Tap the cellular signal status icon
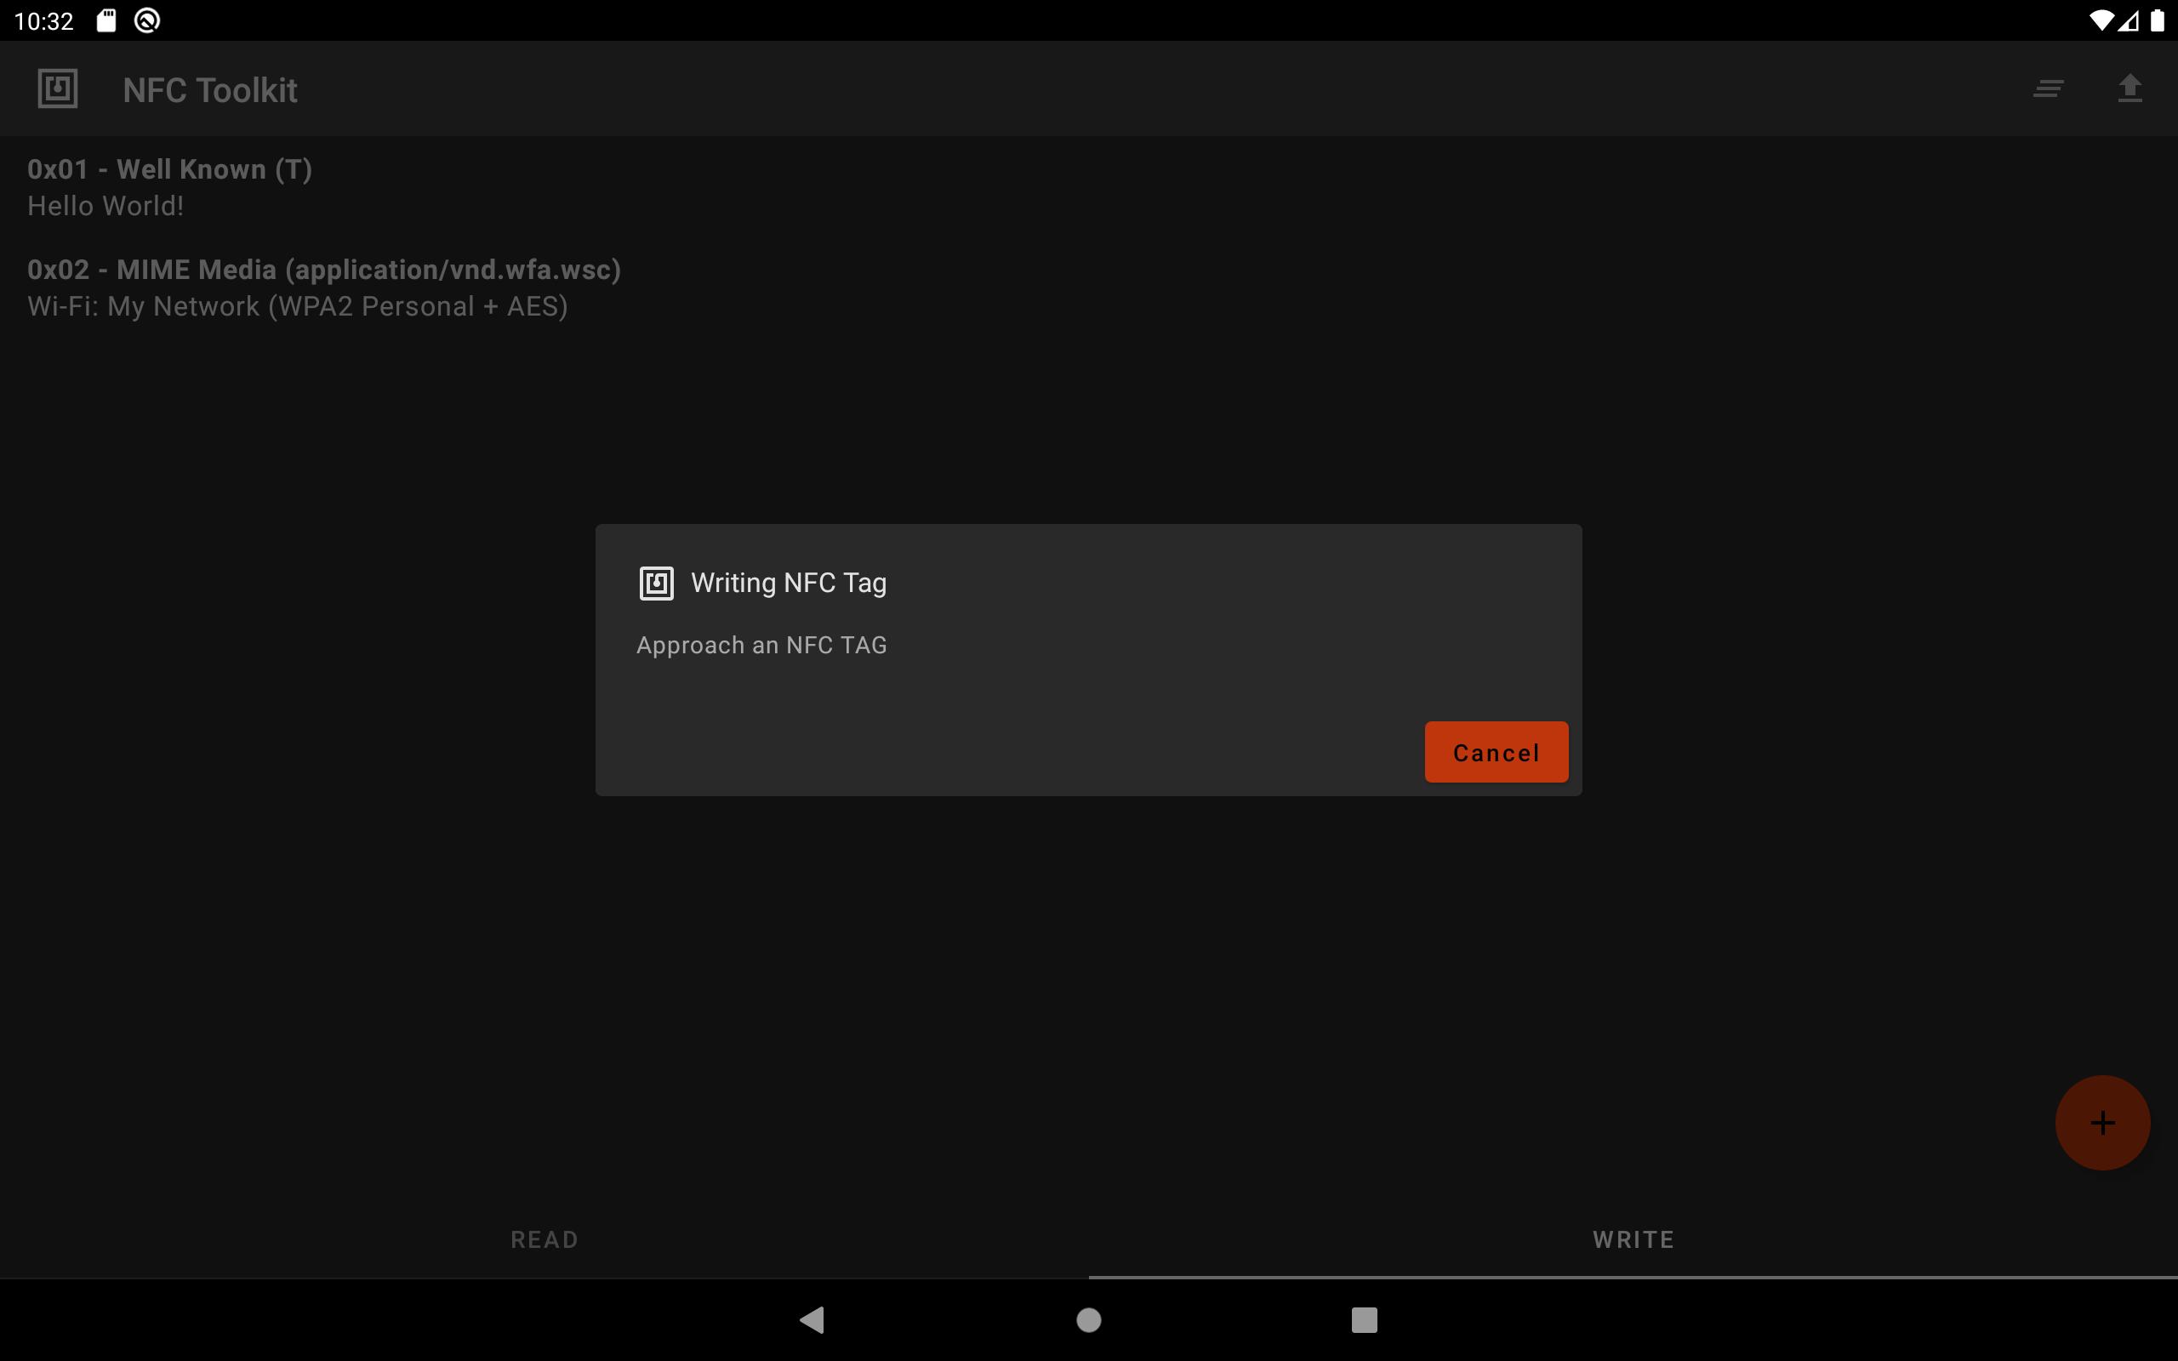The height and width of the screenshot is (1361, 2178). [x=2129, y=20]
